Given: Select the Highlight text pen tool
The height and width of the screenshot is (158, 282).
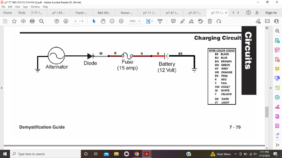Looking at the screenshot, I should coord(182,21).
